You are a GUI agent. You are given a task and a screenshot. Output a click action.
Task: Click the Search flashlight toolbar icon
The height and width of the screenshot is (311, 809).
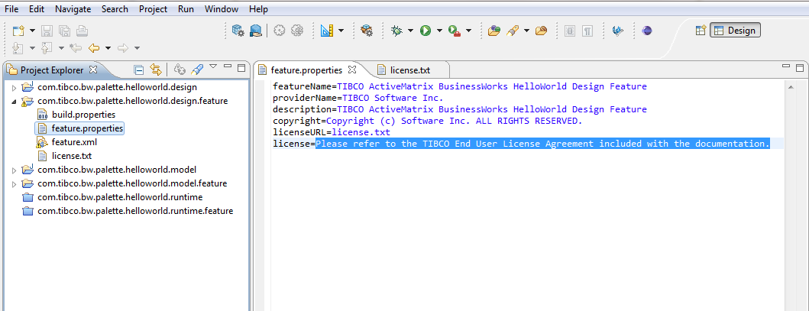(x=513, y=31)
